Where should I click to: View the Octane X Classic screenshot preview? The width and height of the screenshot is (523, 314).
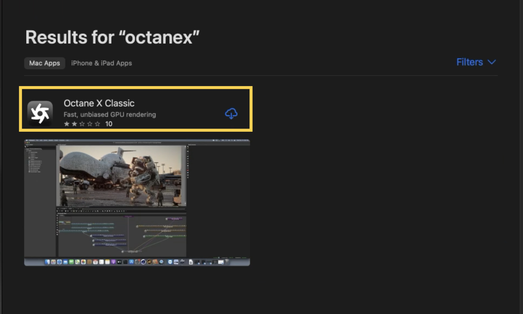137,202
